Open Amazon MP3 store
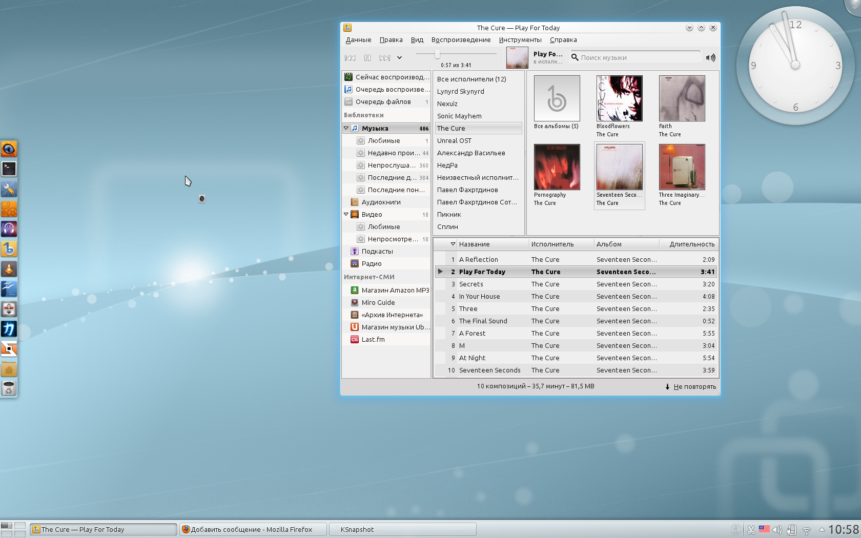Viewport: 861px width, 538px height. (386, 290)
